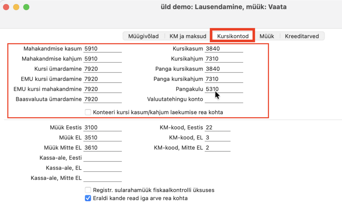342x215 pixels.
Task: Select the Müük EL account field
Action: coord(103,138)
